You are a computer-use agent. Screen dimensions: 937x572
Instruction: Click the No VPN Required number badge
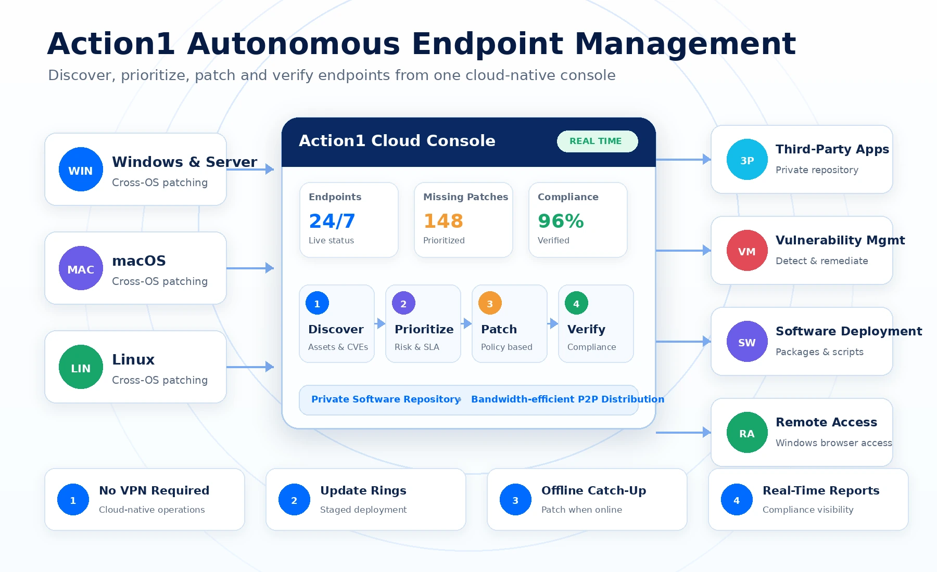point(73,500)
